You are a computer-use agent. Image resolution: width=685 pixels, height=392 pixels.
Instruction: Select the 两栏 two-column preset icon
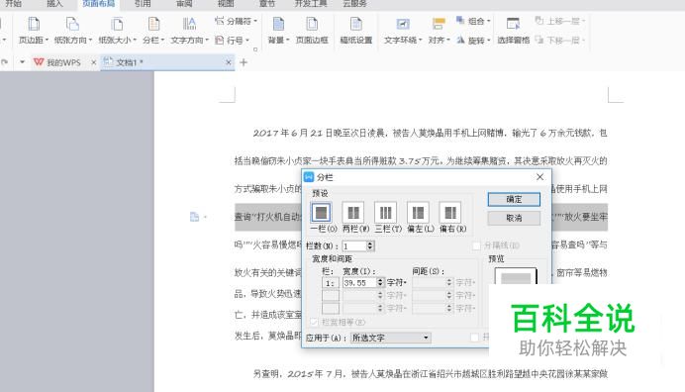click(x=353, y=213)
